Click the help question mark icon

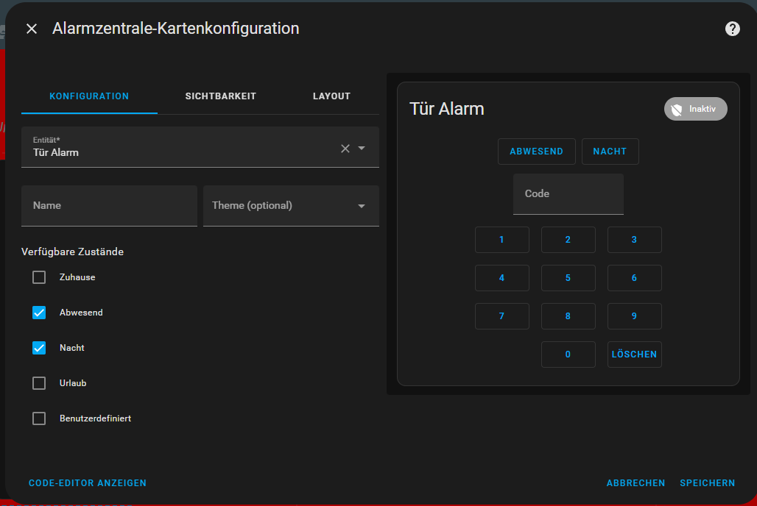732,29
